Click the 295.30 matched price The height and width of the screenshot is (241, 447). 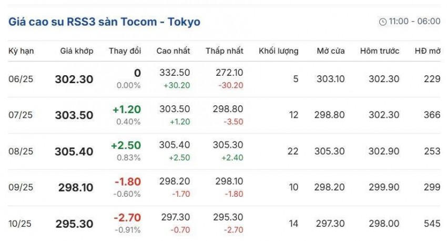(x=74, y=224)
